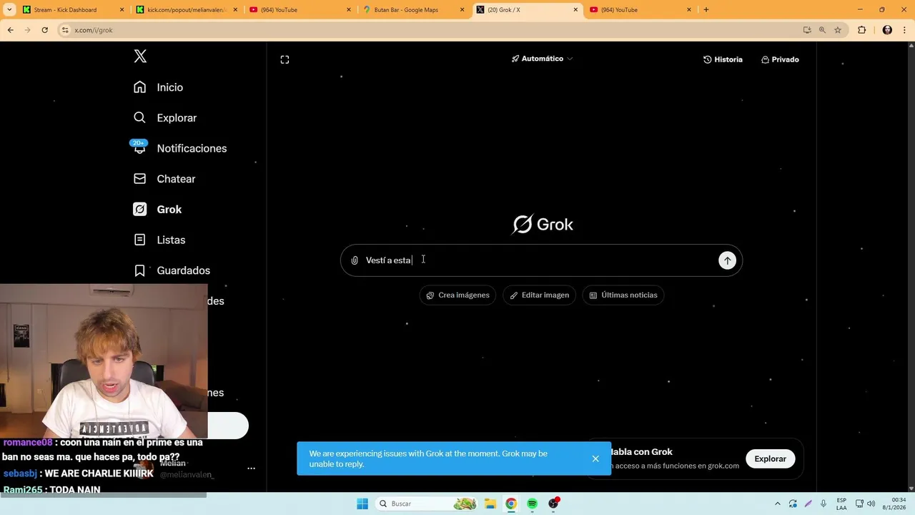Switch to the Stream - Kick Dashboard tab
The image size is (915, 515).
click(74, 10)
